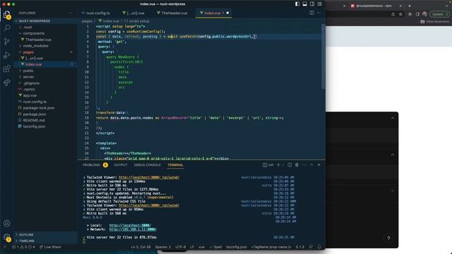Open notifications bell in status bar
This screenshot has width=452, height=254.
(x=319, y=247)
